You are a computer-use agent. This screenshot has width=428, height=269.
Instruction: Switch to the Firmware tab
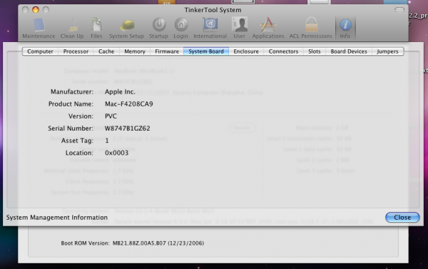pos(167,51)
